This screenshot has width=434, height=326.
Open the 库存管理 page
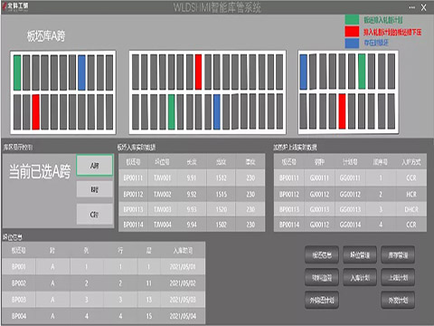pos(398,255)
